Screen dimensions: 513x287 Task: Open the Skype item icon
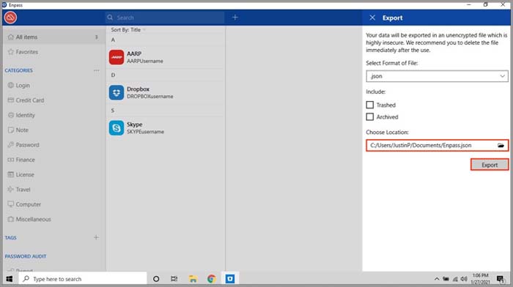(117, 128)
